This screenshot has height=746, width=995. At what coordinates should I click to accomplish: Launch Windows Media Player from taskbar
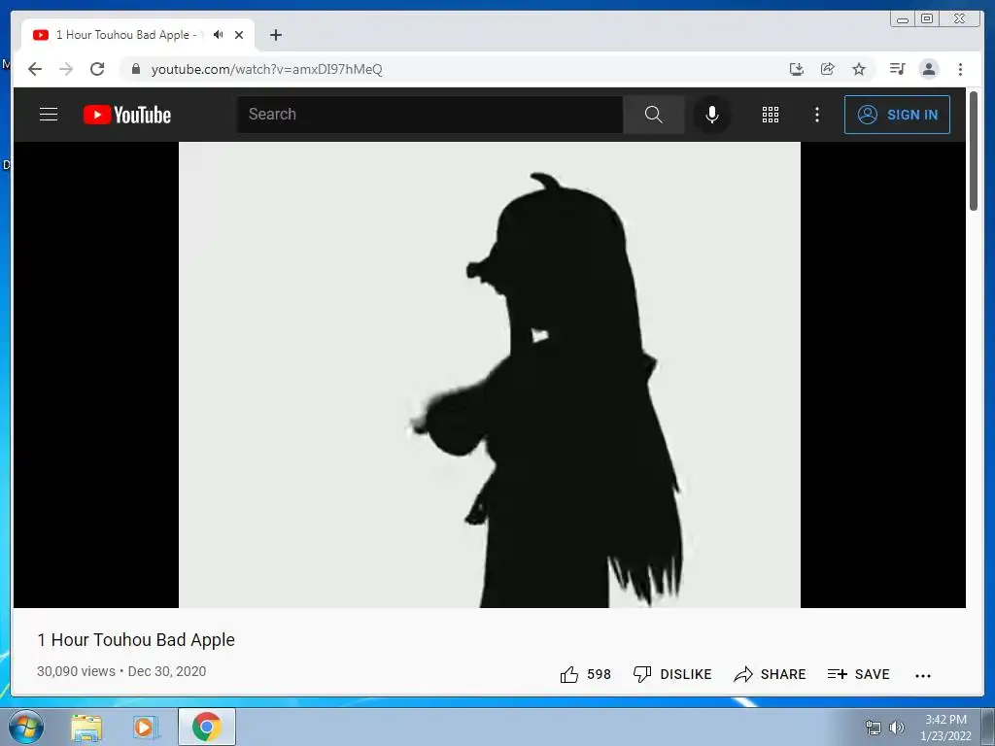click(x=146, y=728)
